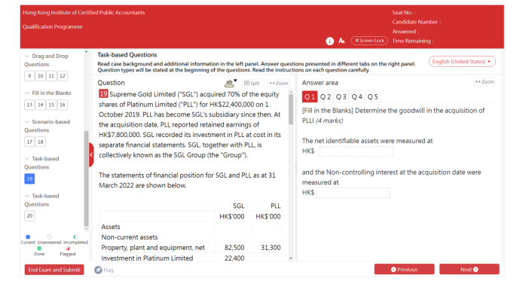This screenshot has height=290, width=520.
Task: Collapse the Scenario-based Questions section
Action: tap(27, 121)
